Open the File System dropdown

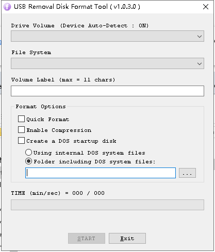[x=107, y=63]
